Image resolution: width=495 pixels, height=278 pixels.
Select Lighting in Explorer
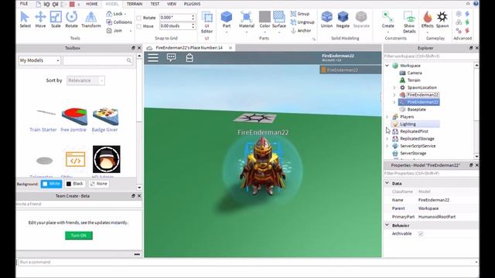click(408, 124)
